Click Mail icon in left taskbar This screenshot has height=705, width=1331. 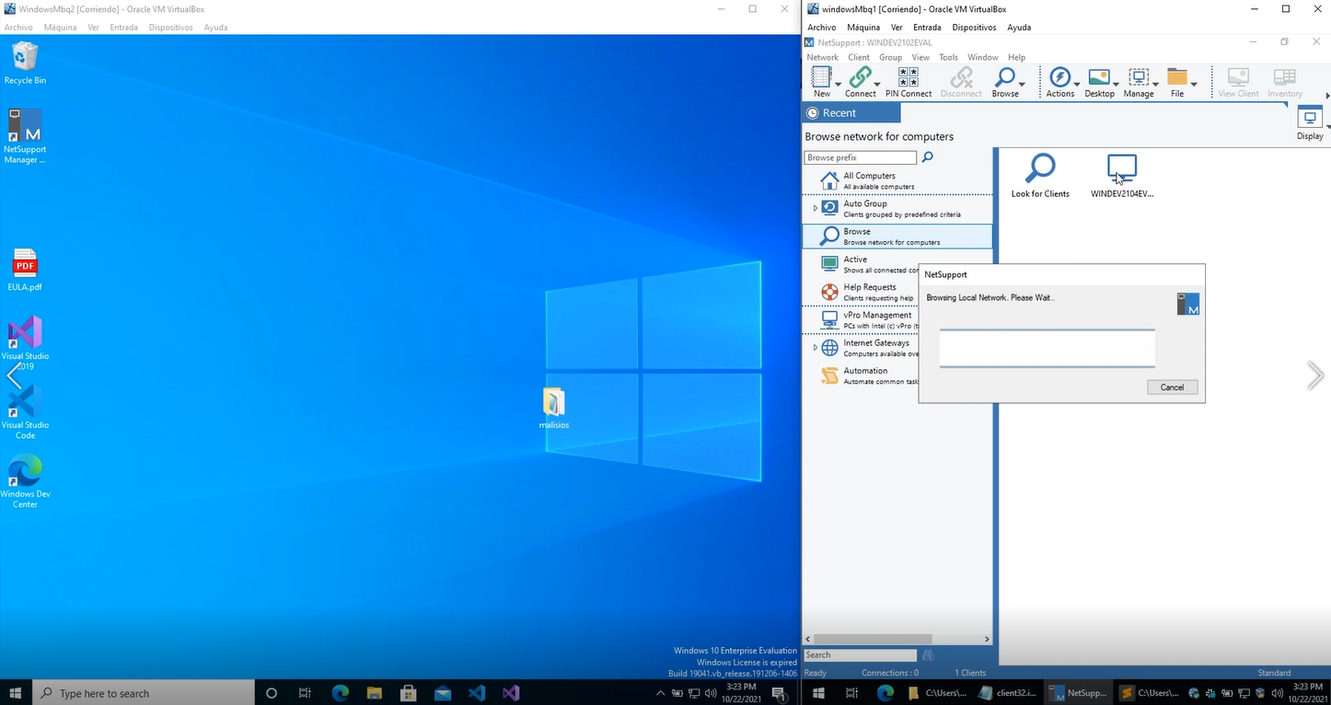click(x=442, y=693)
